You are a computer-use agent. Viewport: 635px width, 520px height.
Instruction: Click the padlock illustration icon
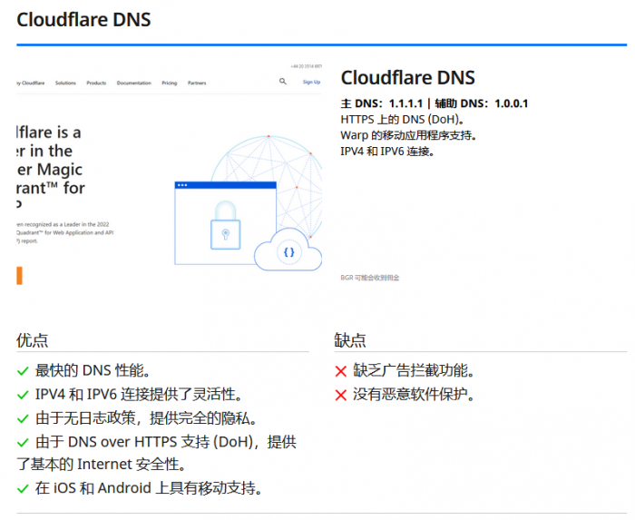[225, 226]
